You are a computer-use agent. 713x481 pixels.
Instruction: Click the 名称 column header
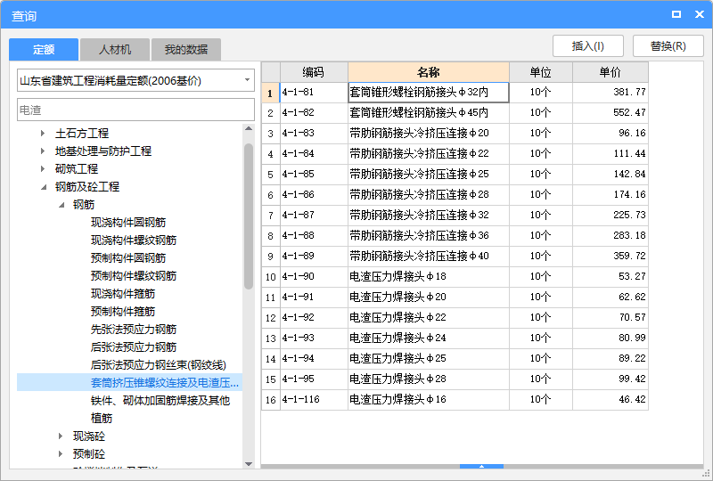coord(429,72)
